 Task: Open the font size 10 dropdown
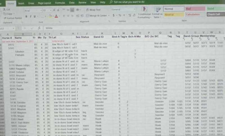(51, 10)
